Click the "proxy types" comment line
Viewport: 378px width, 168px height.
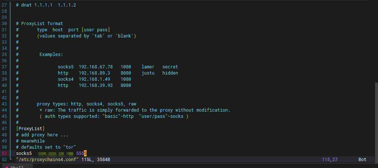[x=86, y=104]
